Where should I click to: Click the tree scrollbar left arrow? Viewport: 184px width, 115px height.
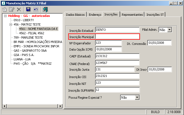(x=4, y=106)
